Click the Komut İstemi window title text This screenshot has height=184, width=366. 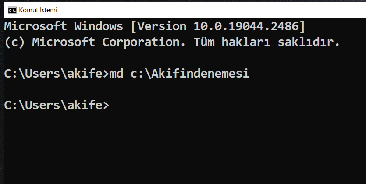pos(38,10)
